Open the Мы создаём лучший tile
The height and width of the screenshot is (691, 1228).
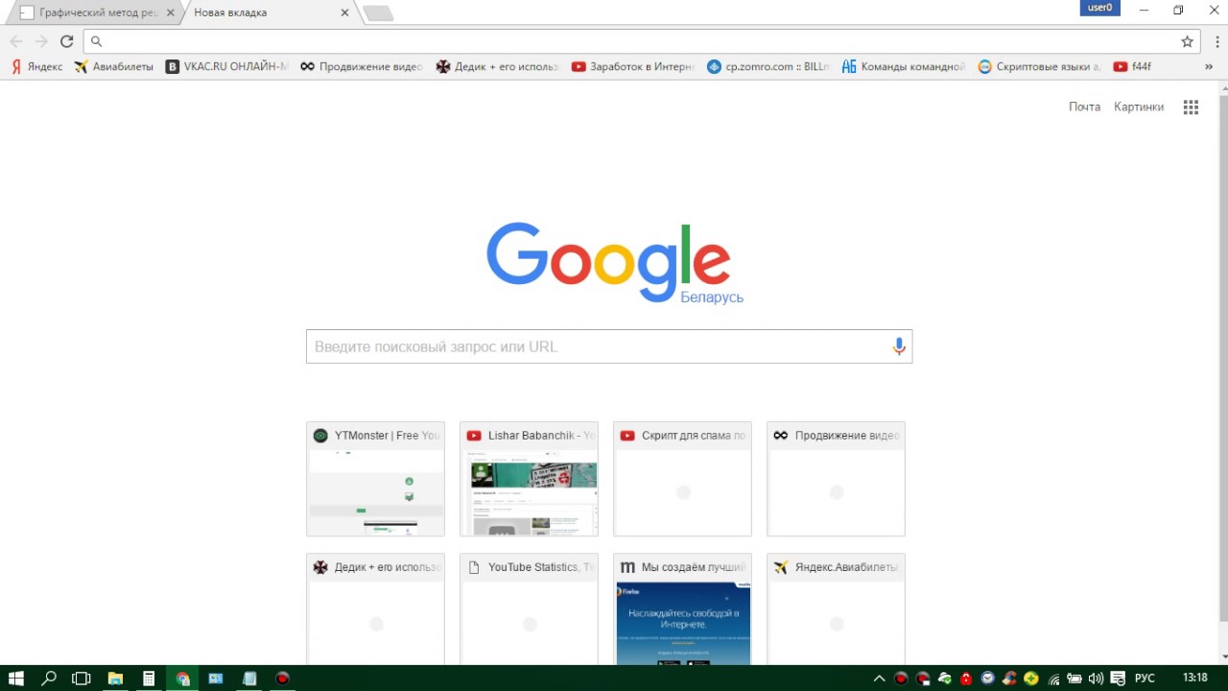(682, 609)
